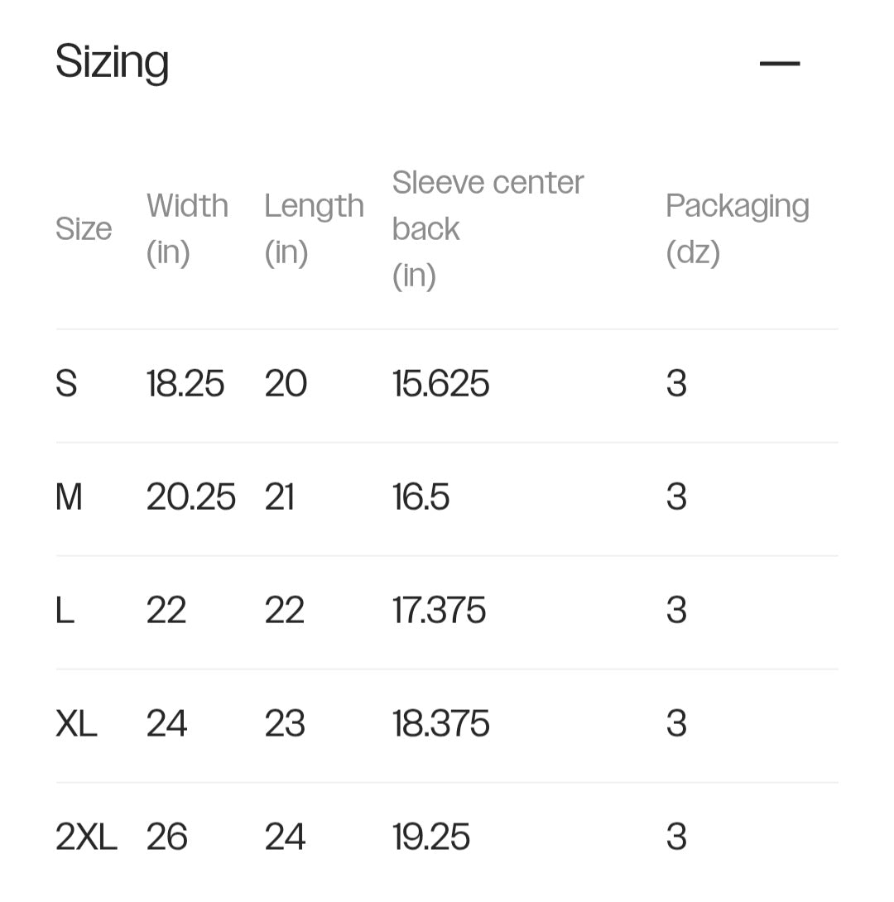Choose the 2XL size row label
The width and height of the screenshot is (894, 902).
[x=86, y=837]
